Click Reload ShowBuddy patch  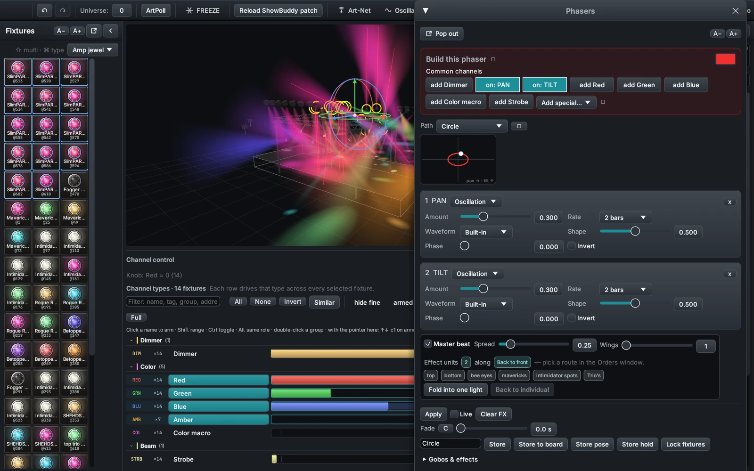pos(278,10)
